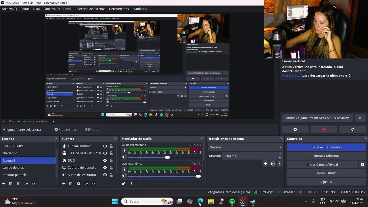Screen dimensions: 368x207
Task: Open advanced audio properties gears icon
Action: [123, 184]
